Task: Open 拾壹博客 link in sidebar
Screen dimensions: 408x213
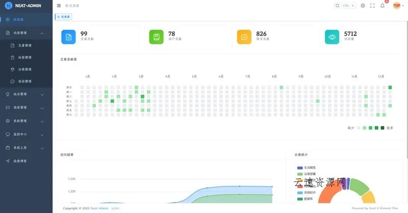Action: (x=20, y=161)
